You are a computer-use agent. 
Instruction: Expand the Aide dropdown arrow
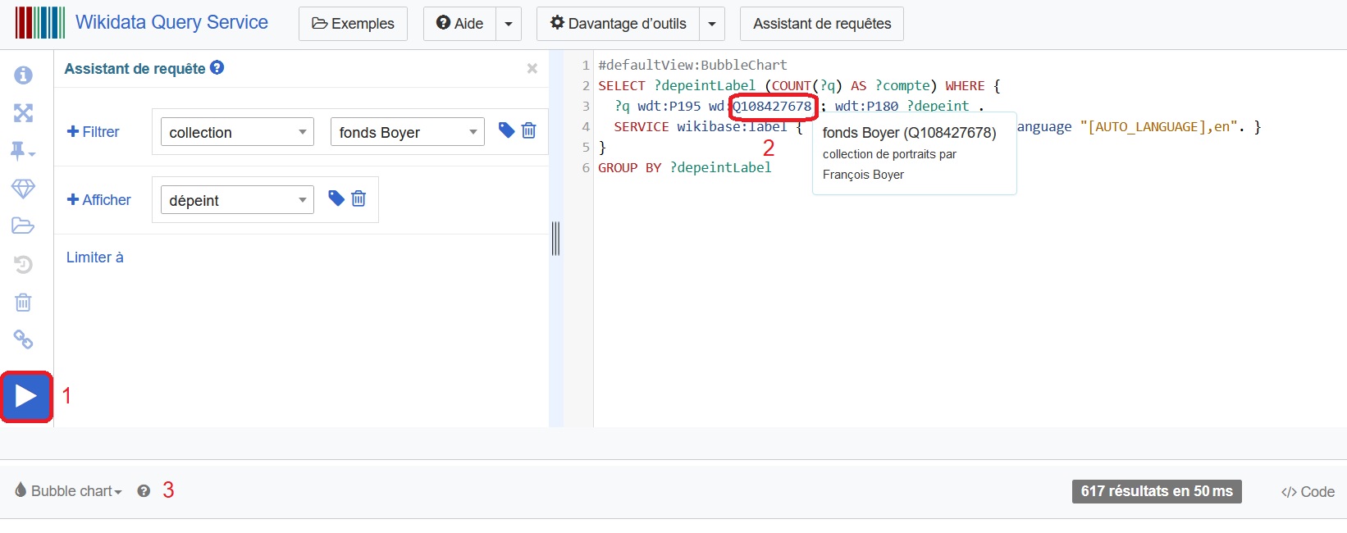pyautogui.click(x=509, y=24)
